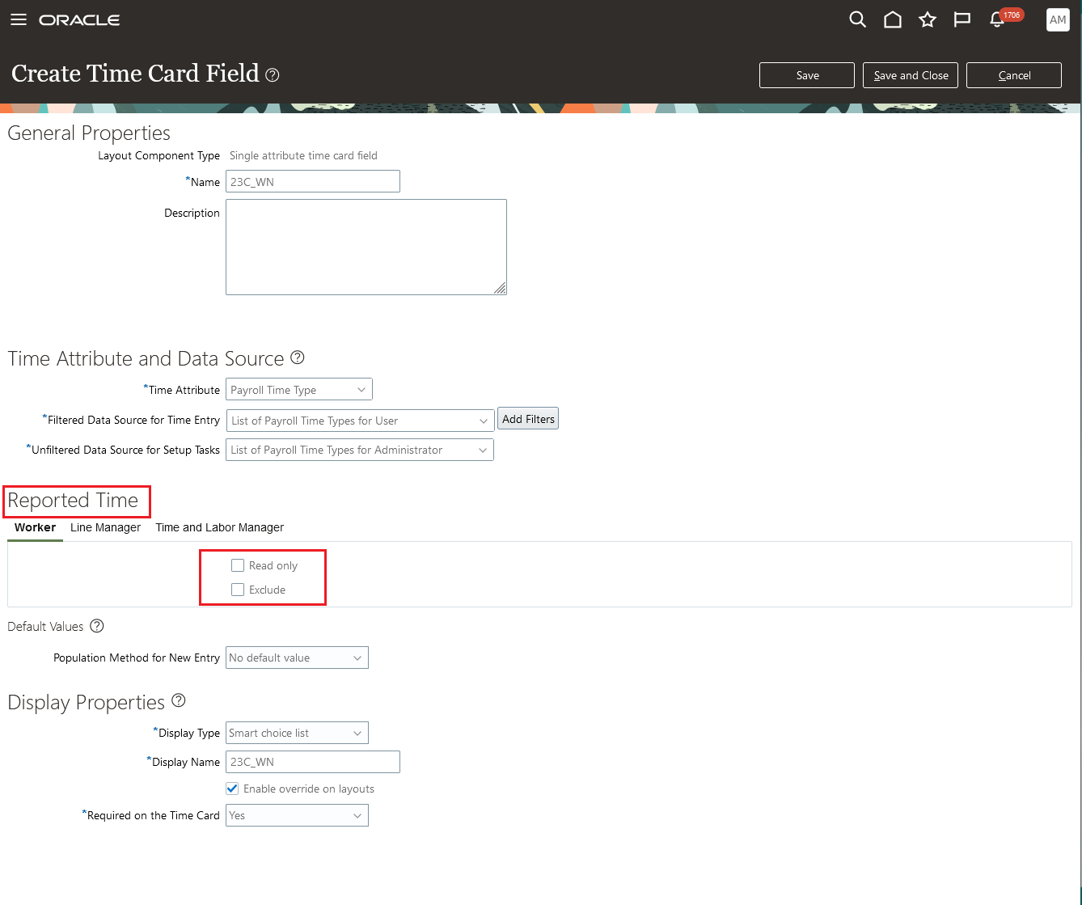
Task: Open the global Search
Action: coord(857,19)
